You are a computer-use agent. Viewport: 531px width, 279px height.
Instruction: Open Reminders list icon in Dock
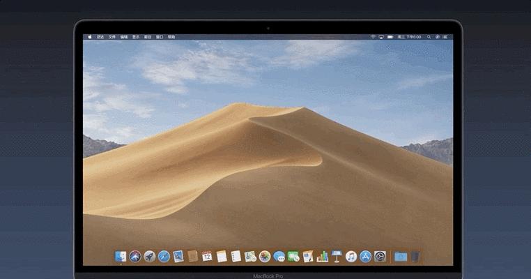(x=236, y=256)
